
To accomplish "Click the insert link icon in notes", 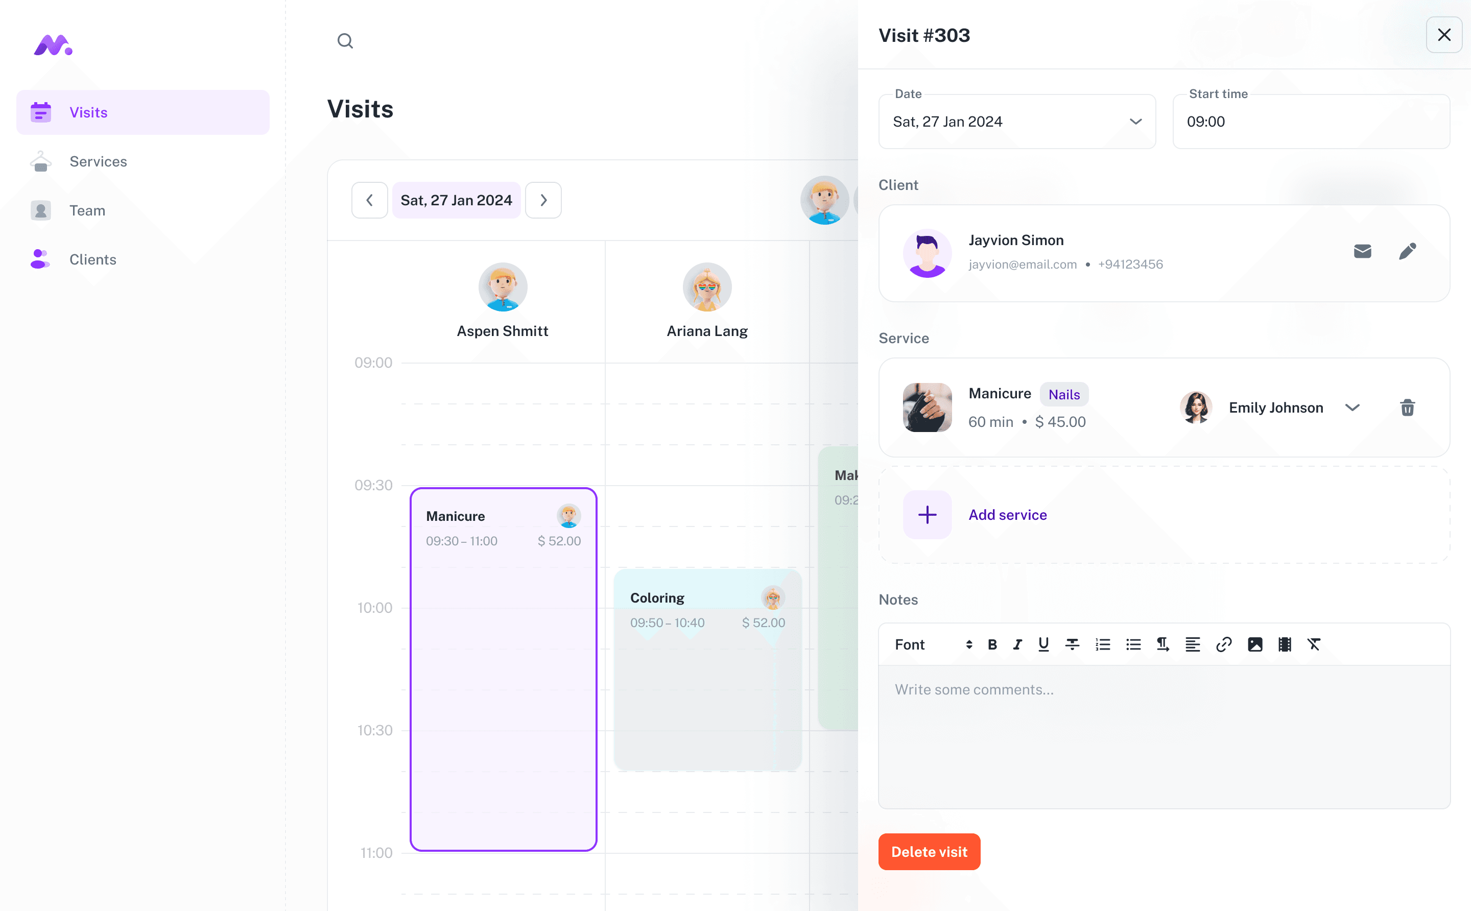I will pos(1222,644).
